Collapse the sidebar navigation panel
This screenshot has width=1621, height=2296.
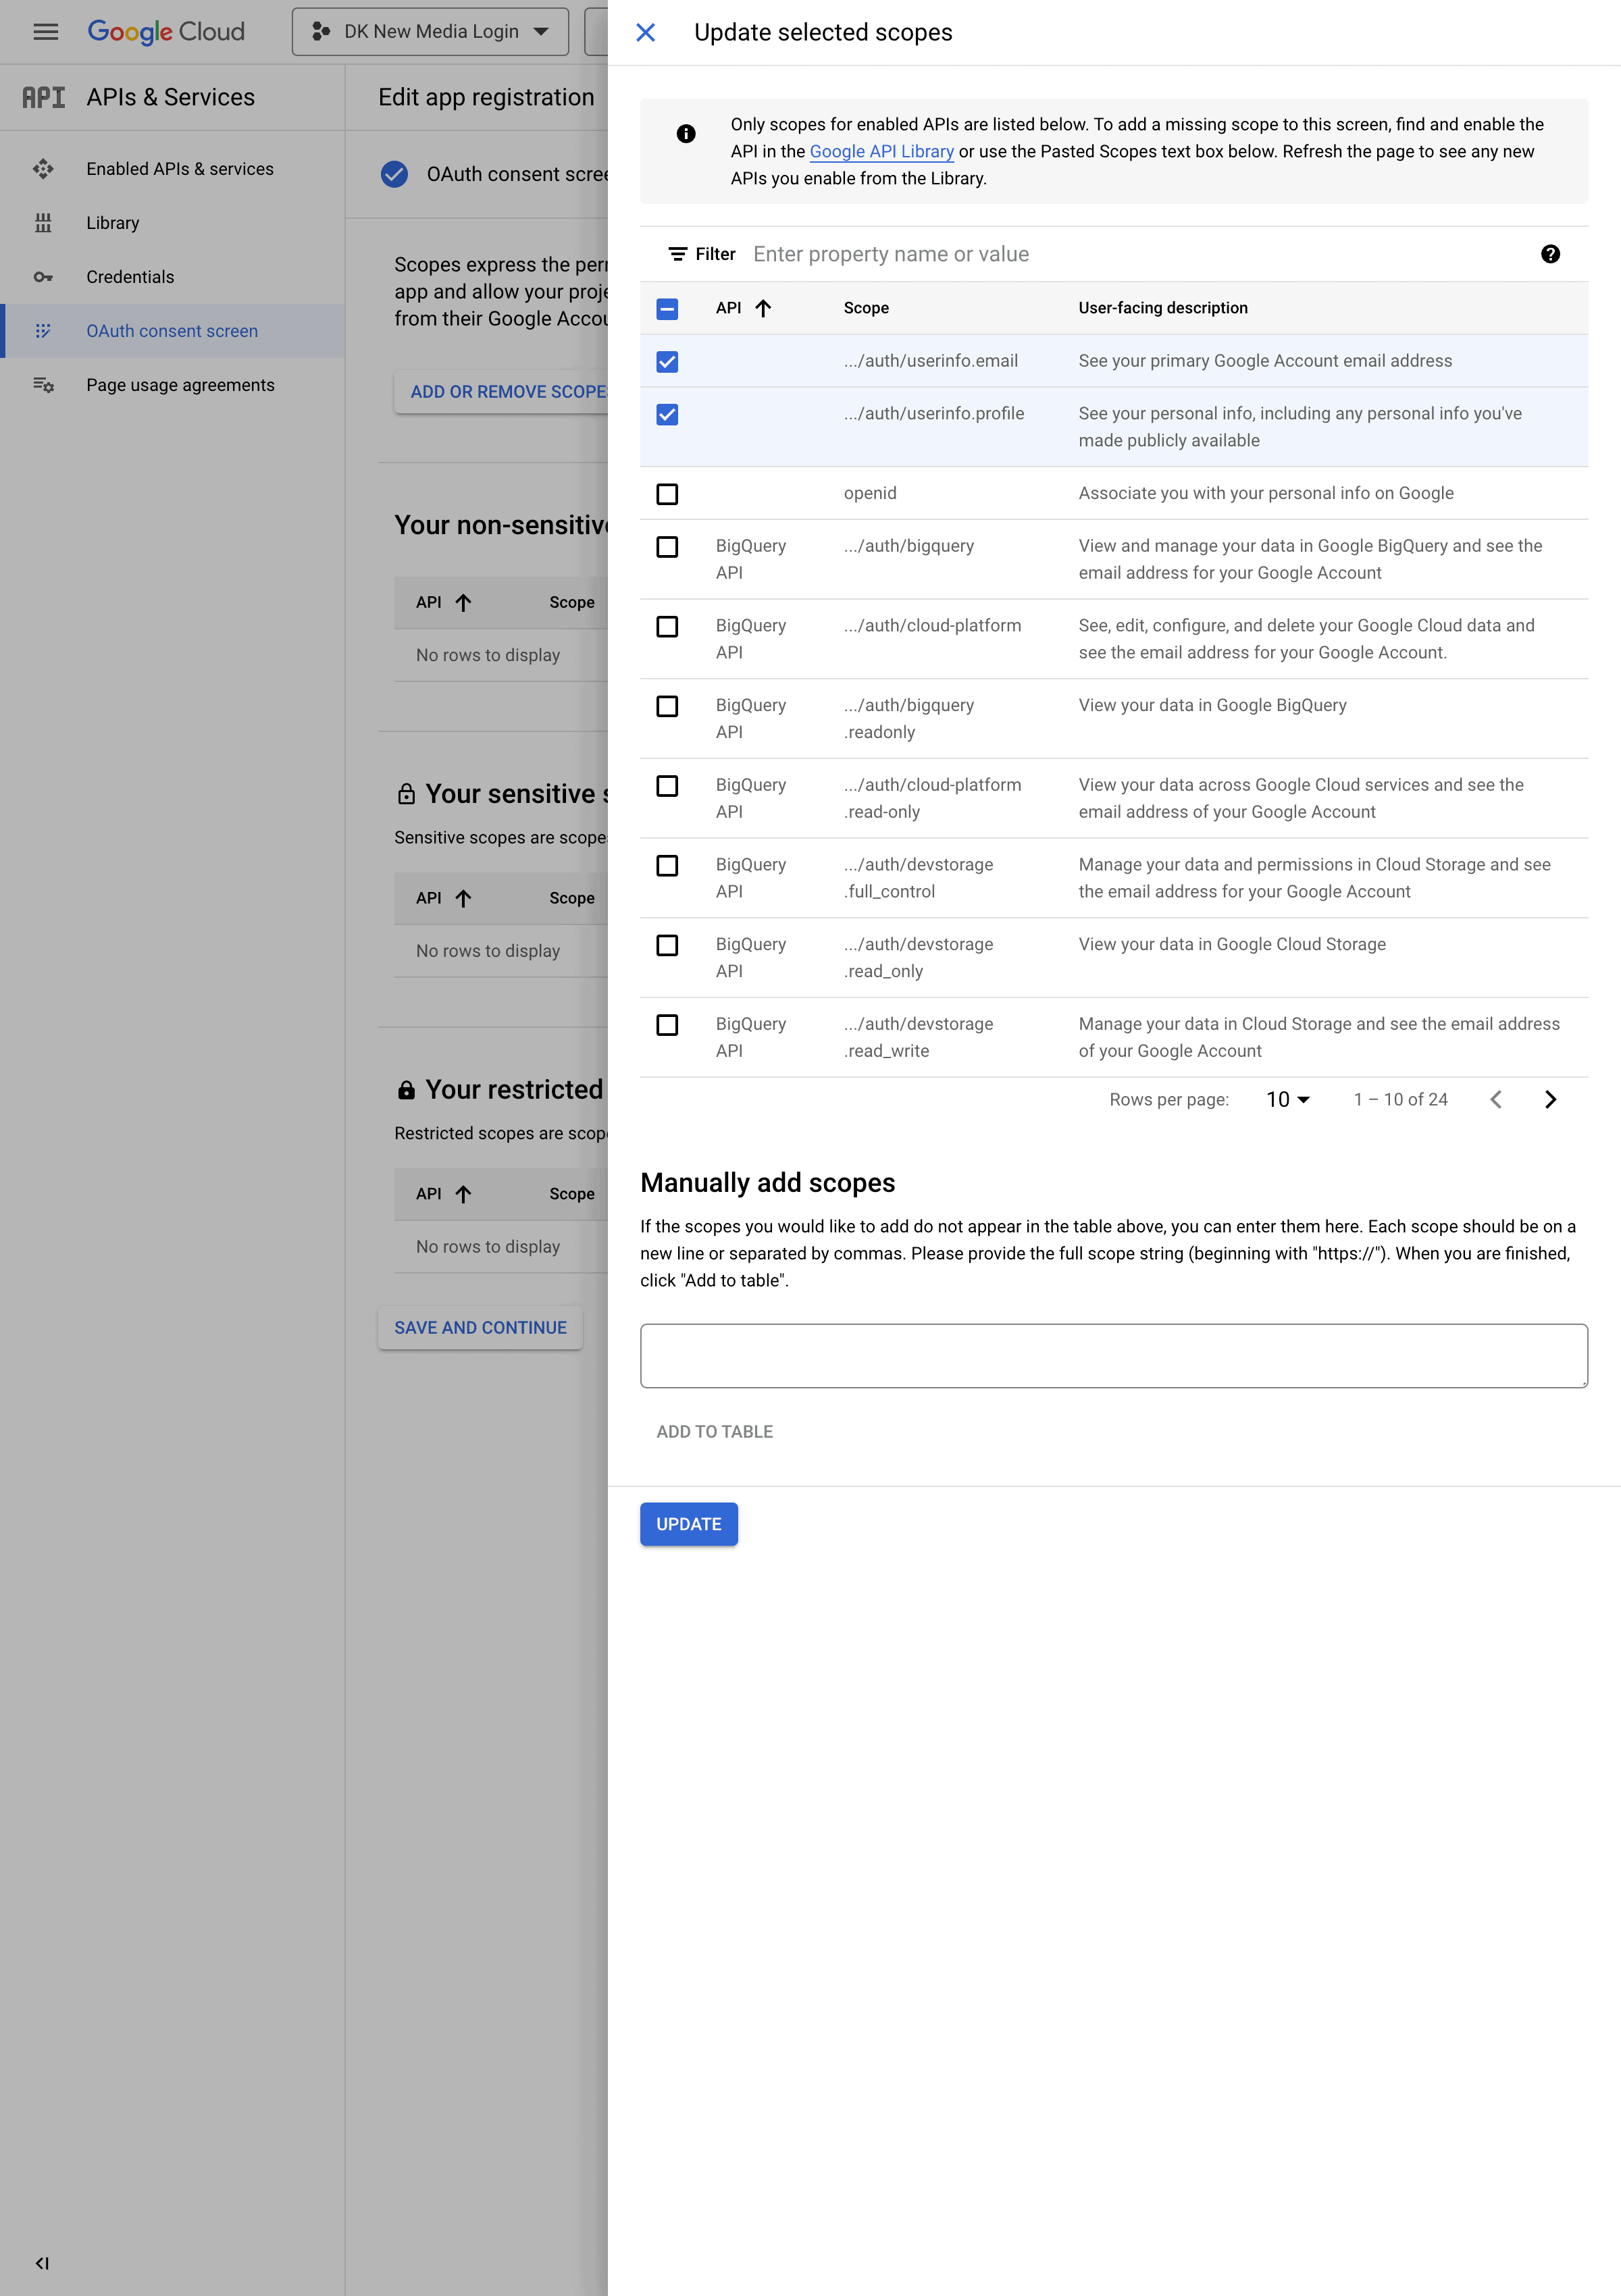(42, 2263)
